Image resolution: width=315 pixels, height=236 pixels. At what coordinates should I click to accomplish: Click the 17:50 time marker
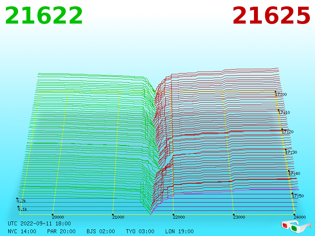point(298,196)
